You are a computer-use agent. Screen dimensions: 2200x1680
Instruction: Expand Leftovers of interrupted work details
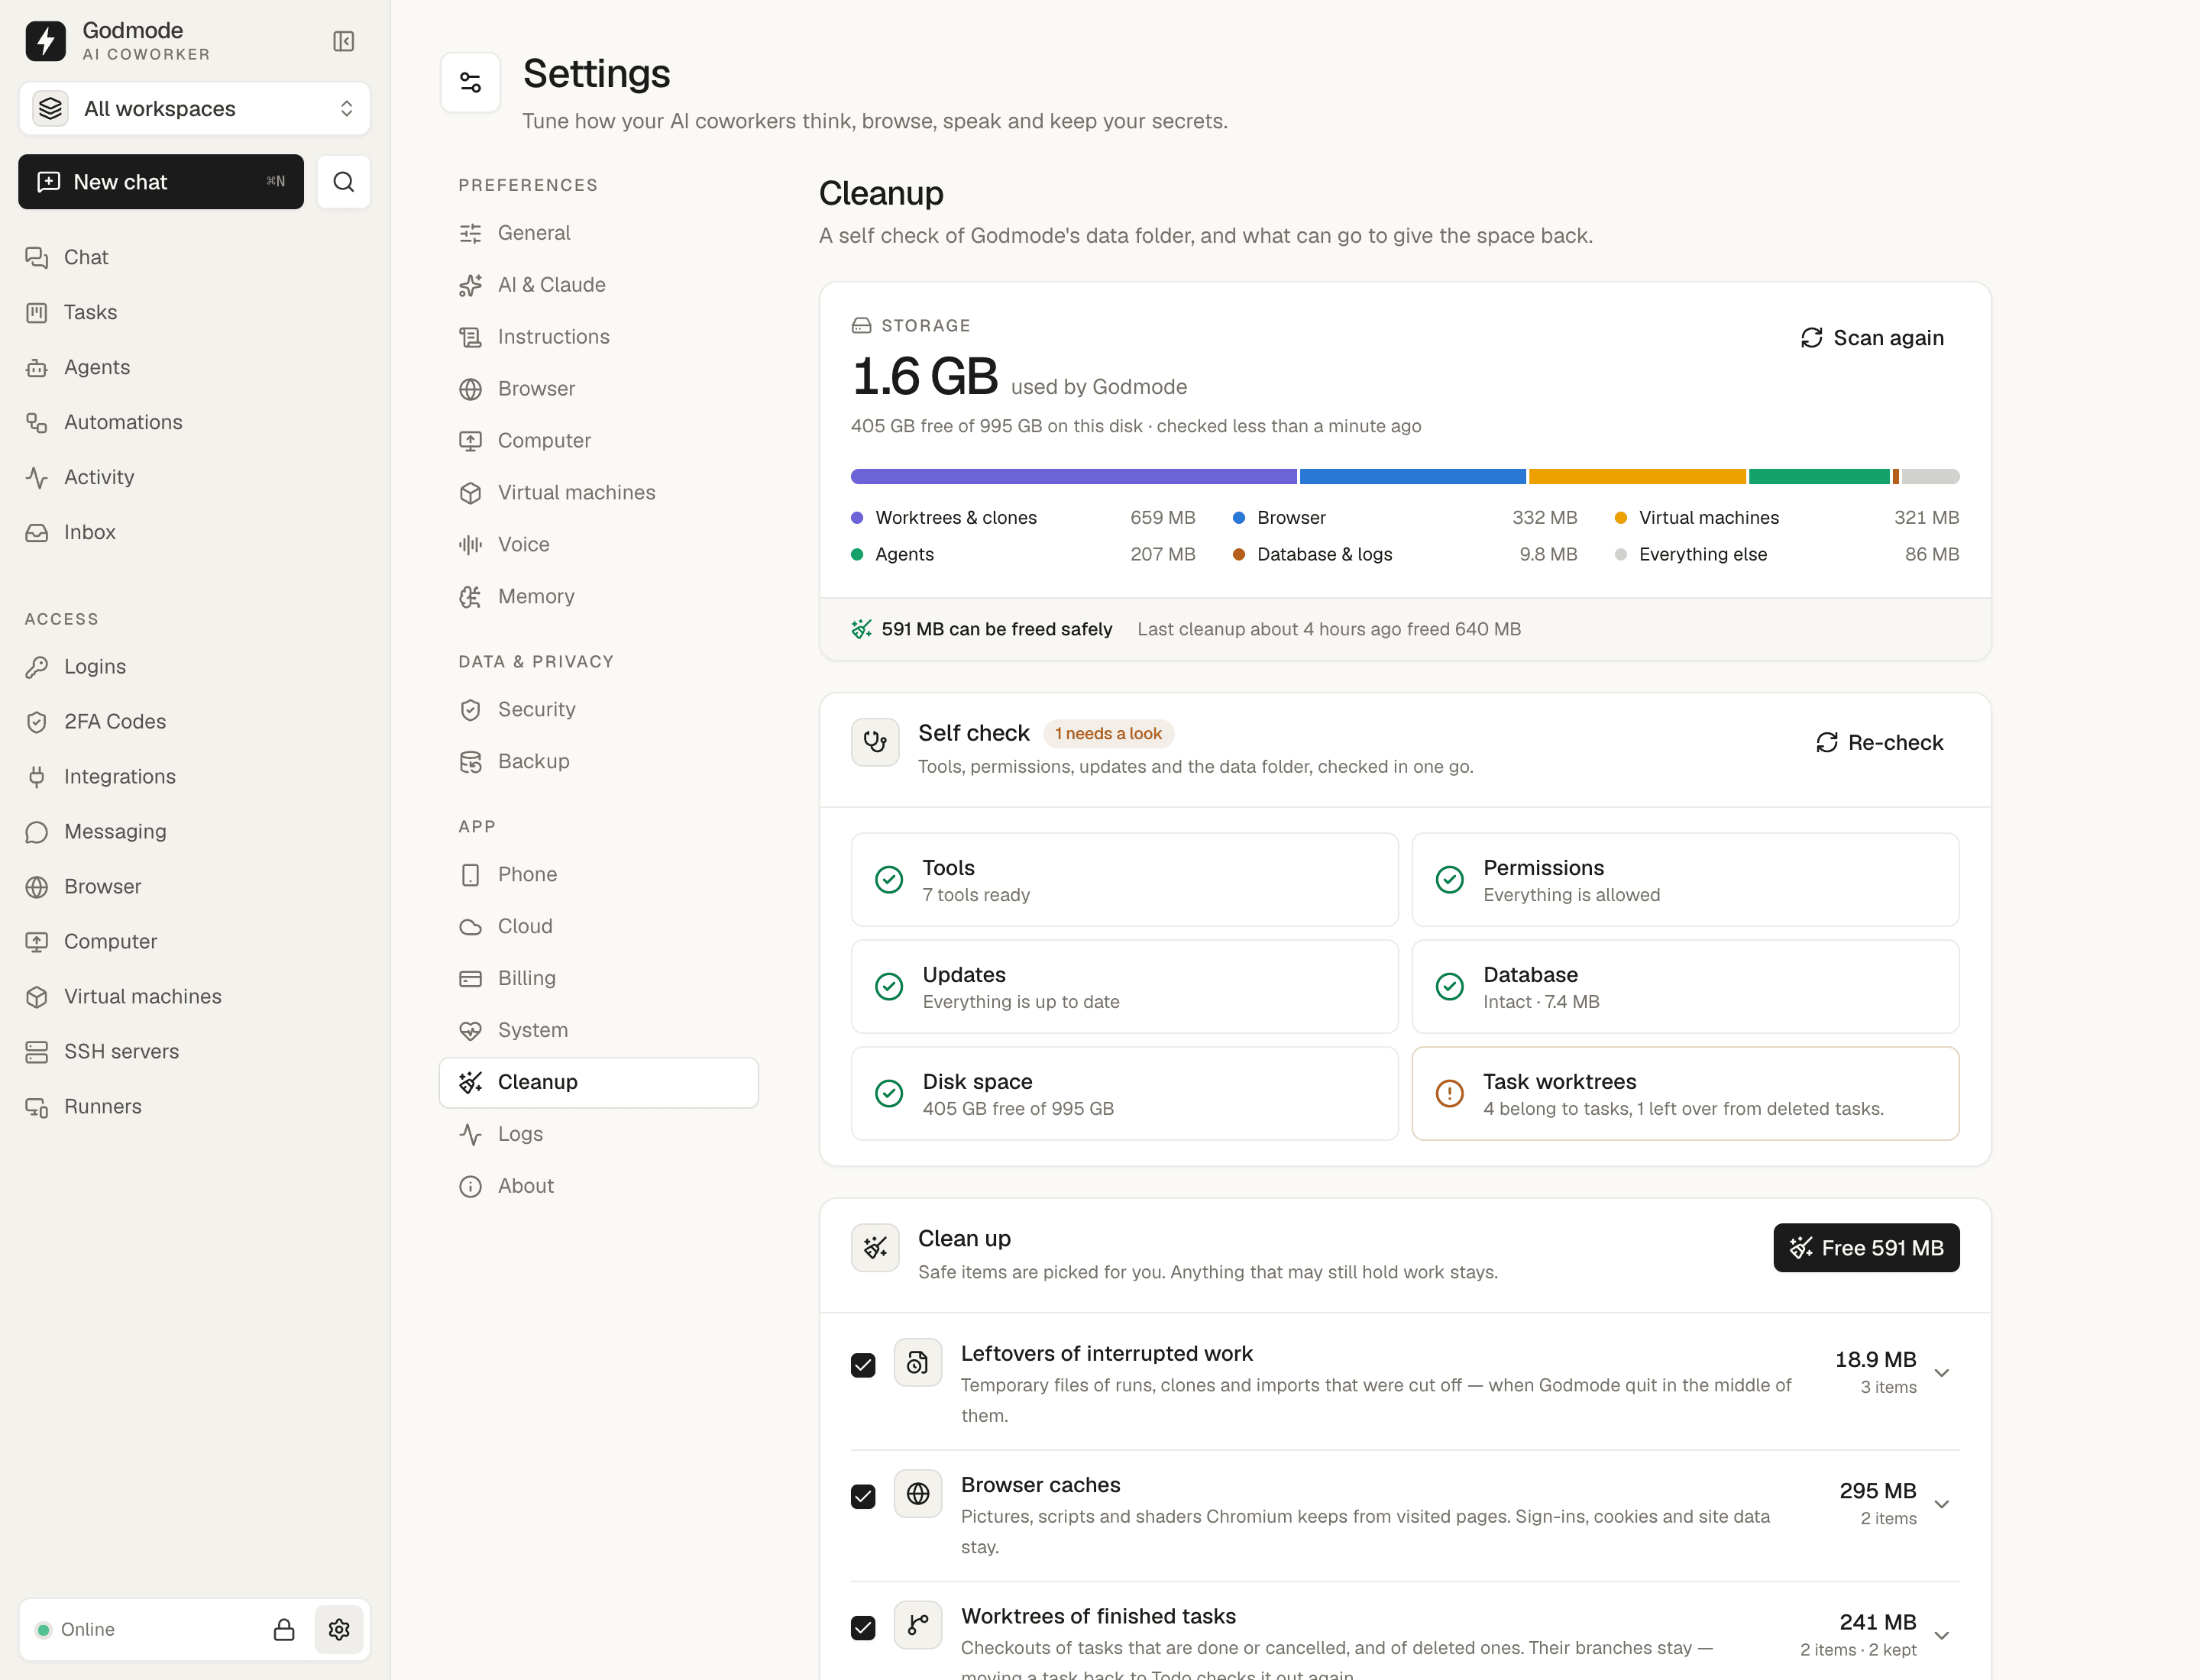(1941, 1372)
